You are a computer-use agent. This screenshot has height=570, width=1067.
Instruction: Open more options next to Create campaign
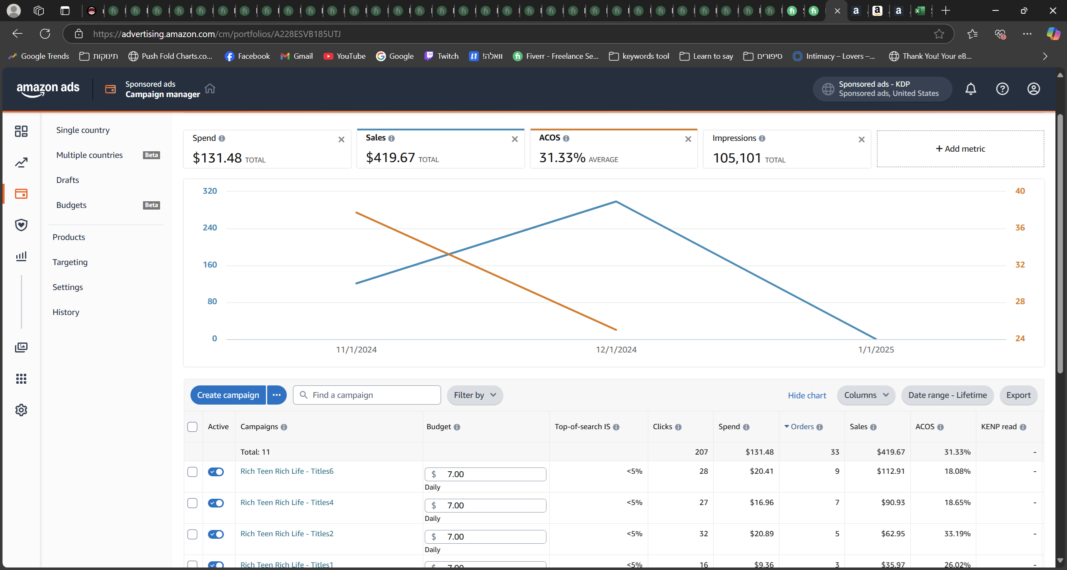pos(277,395)
